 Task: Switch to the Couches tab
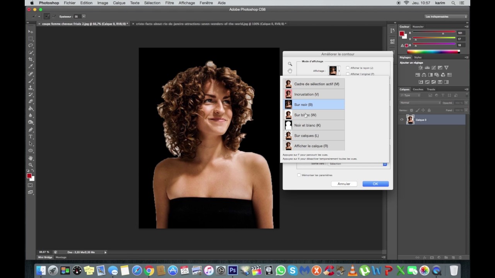pyautogui.click(x=418, y=89)
